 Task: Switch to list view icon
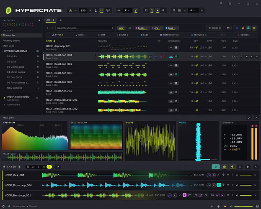pos(237,28)
